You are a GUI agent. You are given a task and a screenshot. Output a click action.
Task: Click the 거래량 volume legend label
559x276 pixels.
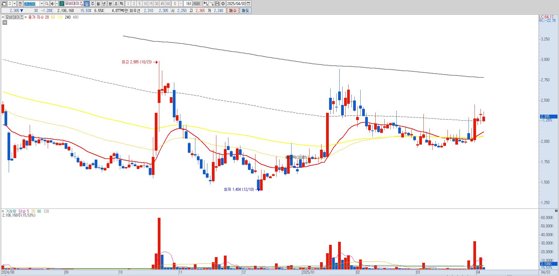tap(11, 211)
